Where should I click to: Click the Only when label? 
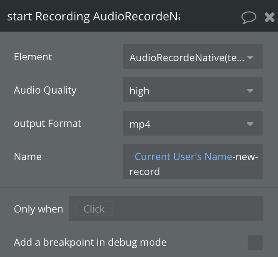click(38, 209)
